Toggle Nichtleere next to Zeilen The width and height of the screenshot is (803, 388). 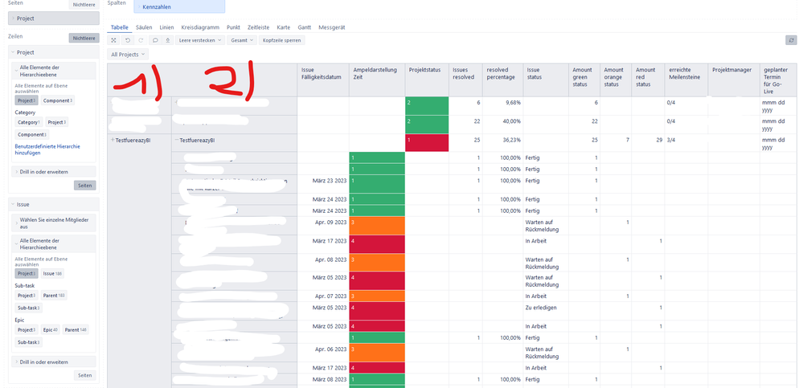point(84,38)
